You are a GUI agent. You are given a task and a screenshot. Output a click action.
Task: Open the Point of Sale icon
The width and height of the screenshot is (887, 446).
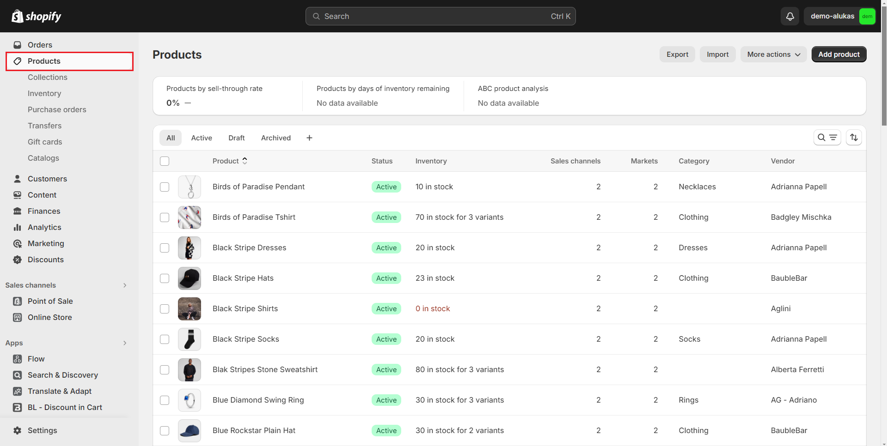(x=18, y=301)
